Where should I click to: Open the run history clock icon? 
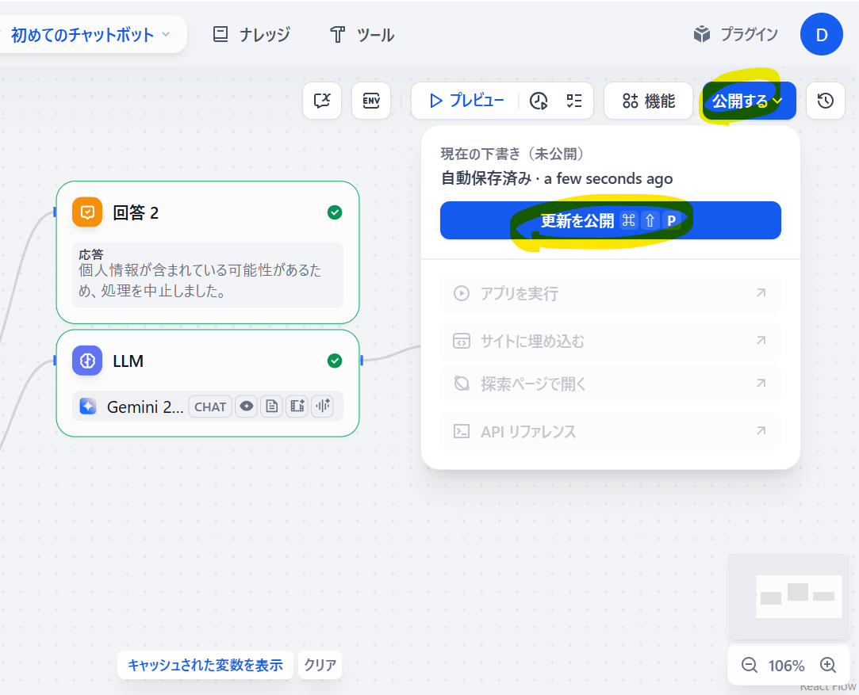click(x=539, y=101)
